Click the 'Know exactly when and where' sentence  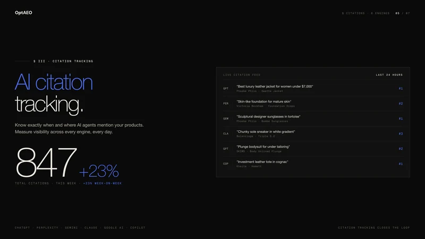click(79, 125)
